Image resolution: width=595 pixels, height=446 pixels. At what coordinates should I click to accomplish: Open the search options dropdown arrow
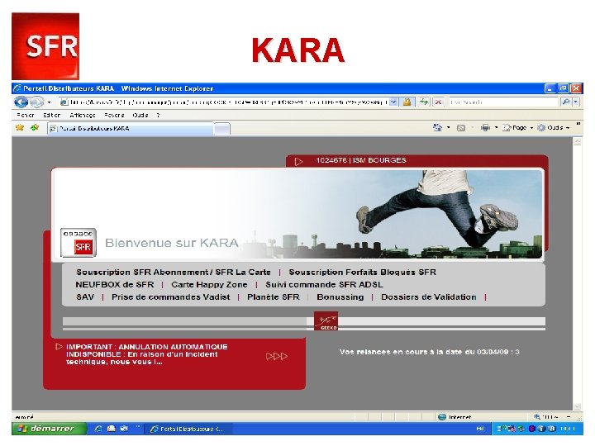[x=576, y=102]
